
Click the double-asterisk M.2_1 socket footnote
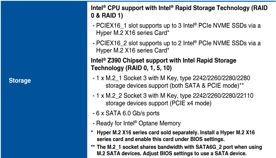click(176, 150)
